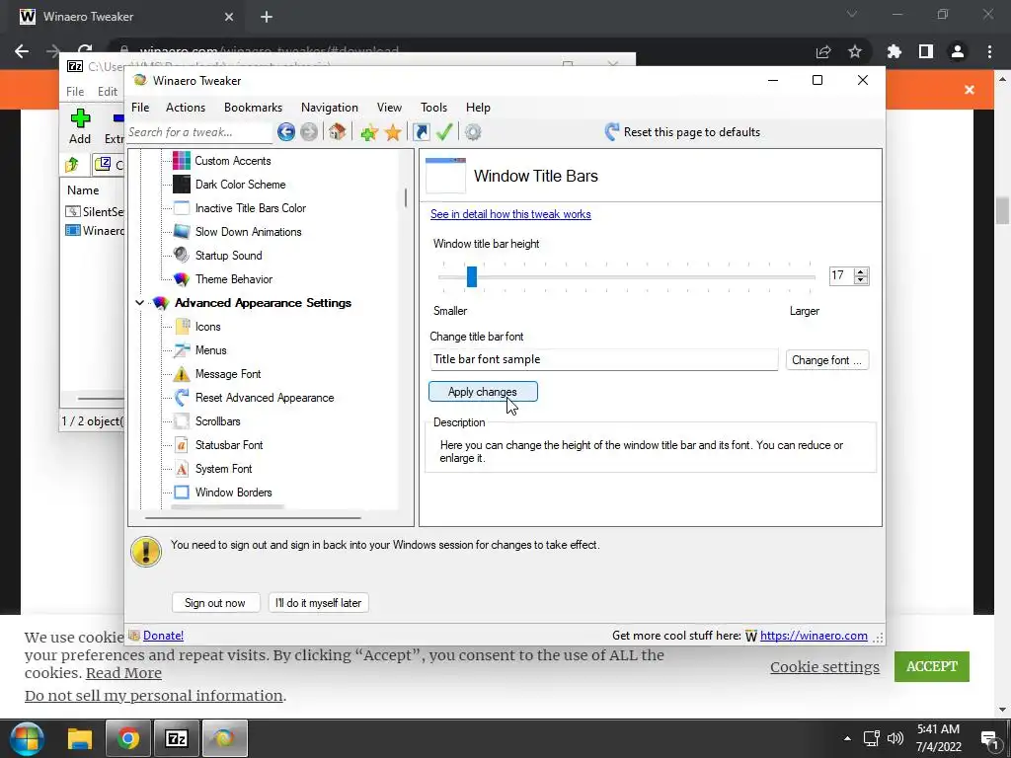
Task: Click the green checkmark toolbar icon
Action: (x=444, y=132)
